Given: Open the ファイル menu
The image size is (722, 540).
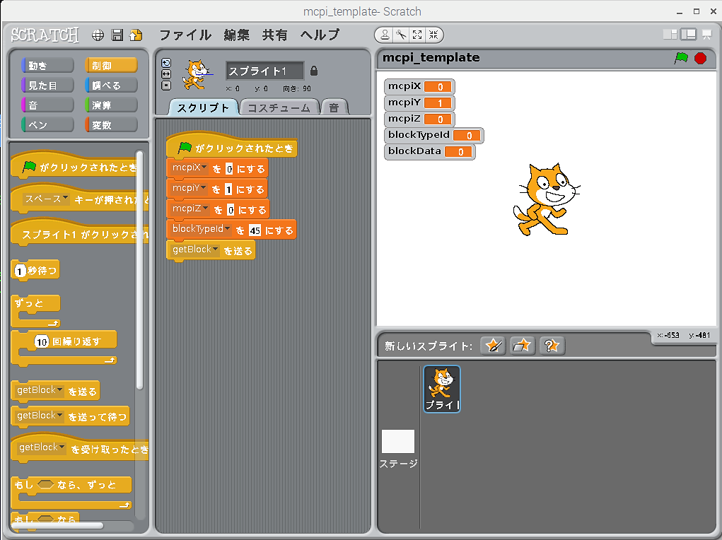Looking at the screenshot, I should point(185,35).
